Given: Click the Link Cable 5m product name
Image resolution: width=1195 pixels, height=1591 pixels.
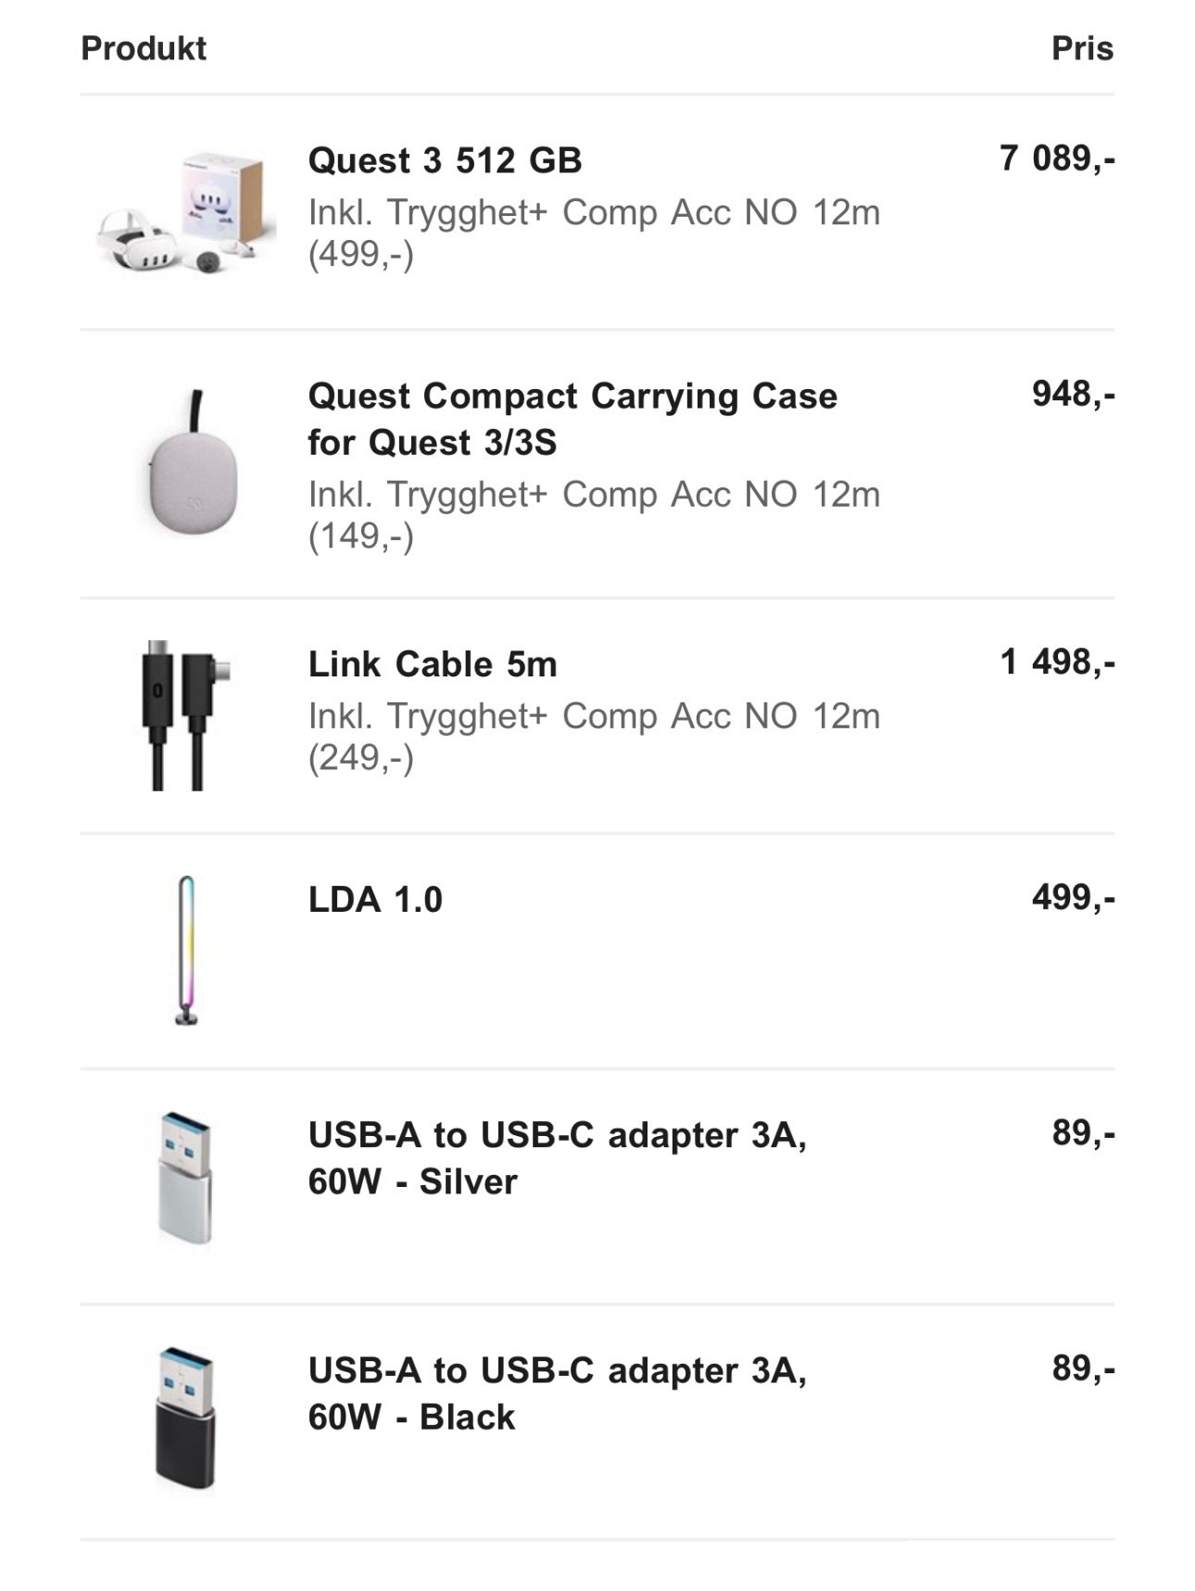Looking at the screenshot, I should (433, 664).
